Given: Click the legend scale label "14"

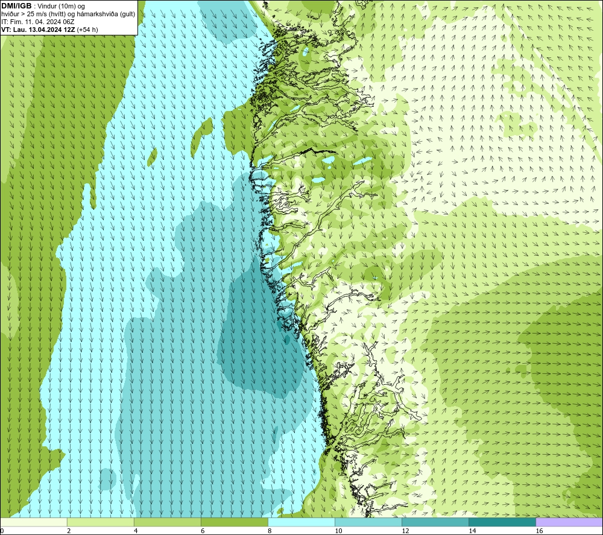Looking at the screenshot, I should click(x=472, y=531).
